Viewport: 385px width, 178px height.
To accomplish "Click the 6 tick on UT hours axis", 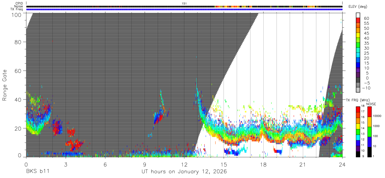I will 105,165.
